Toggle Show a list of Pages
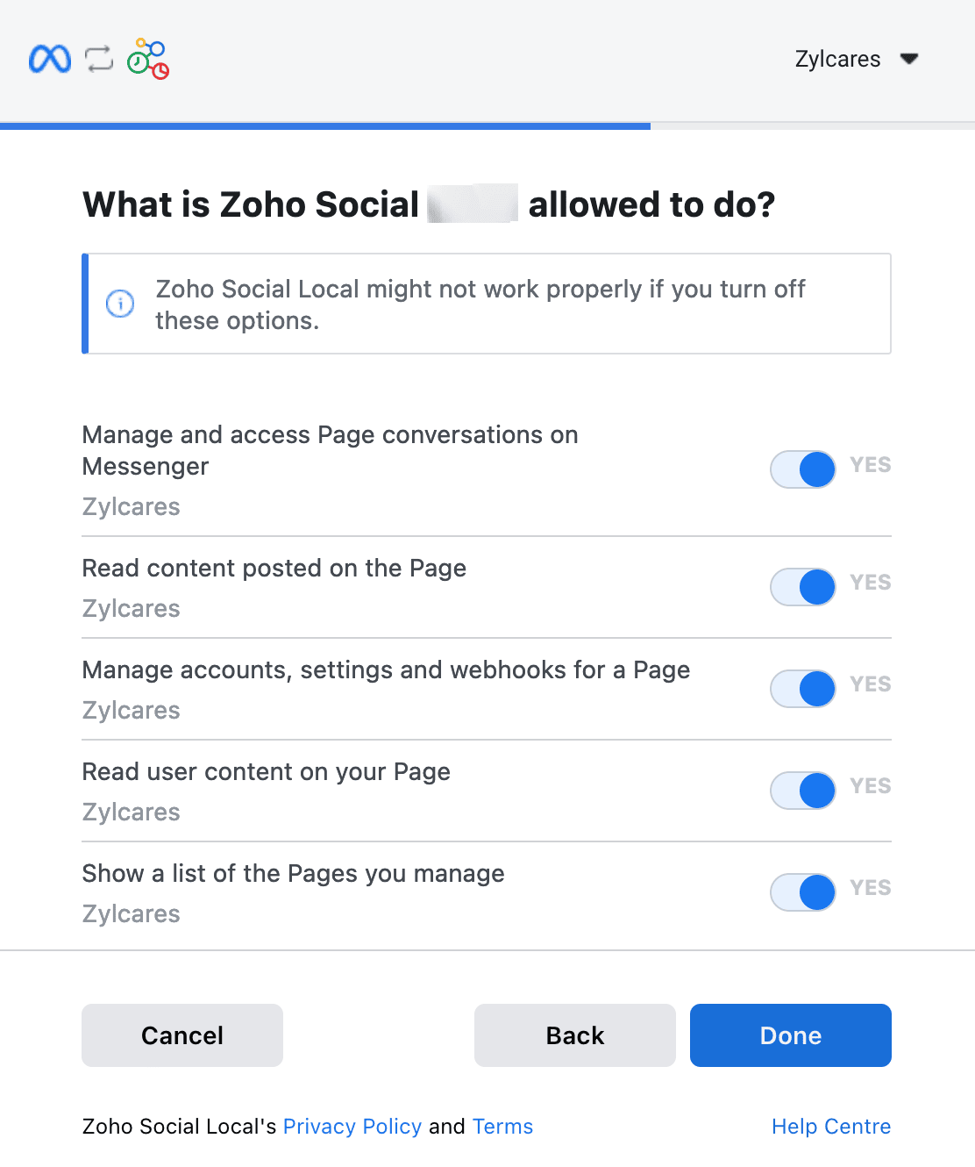Screen dimensions: 975x1167 click(803, 892)
